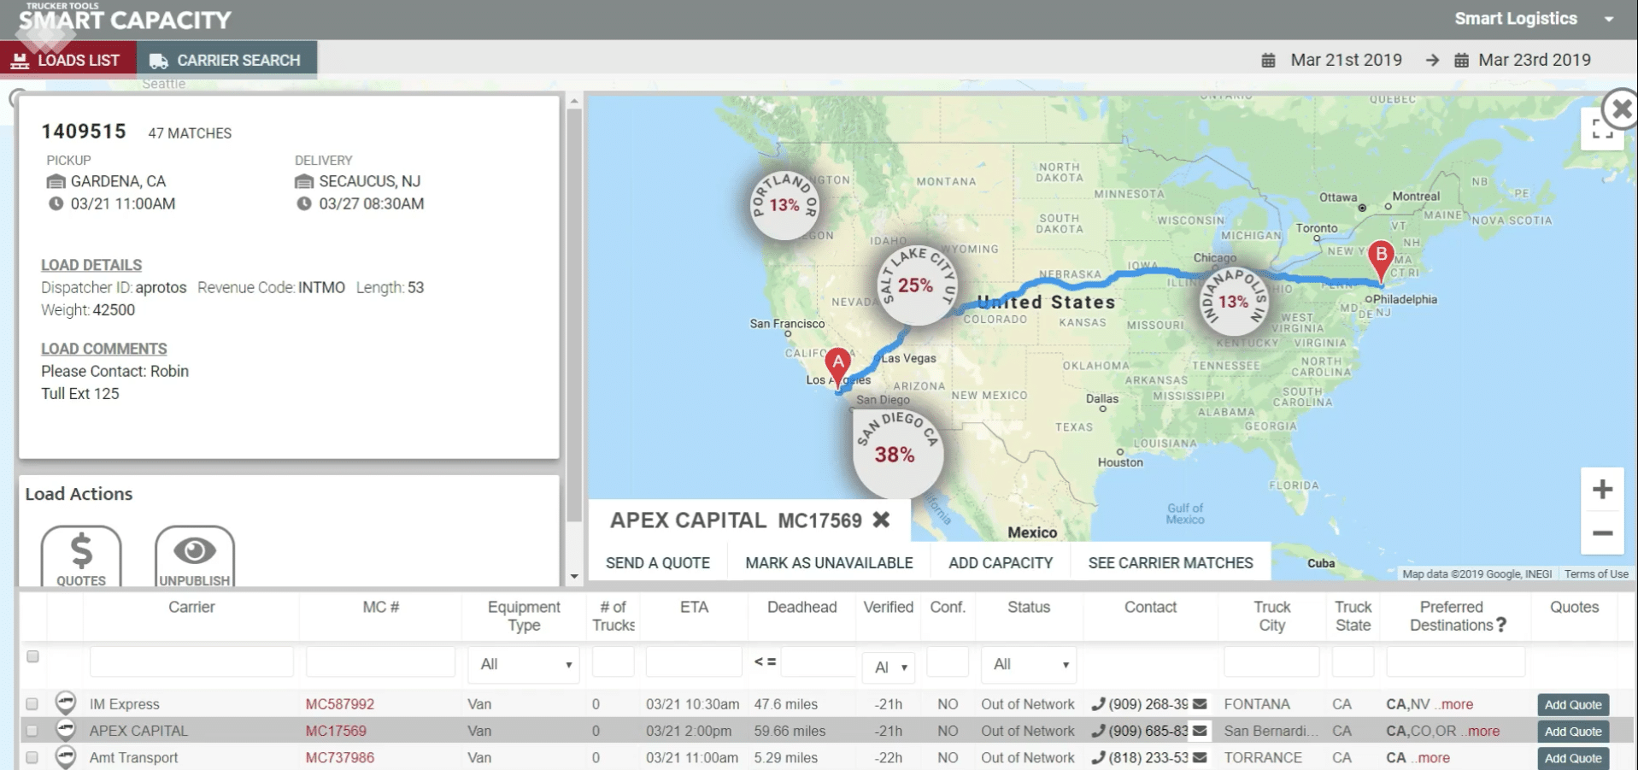Click the calendar icon before Mar 23rd
Screen dimensions: 1638x770
click(x=1462, y=61)
